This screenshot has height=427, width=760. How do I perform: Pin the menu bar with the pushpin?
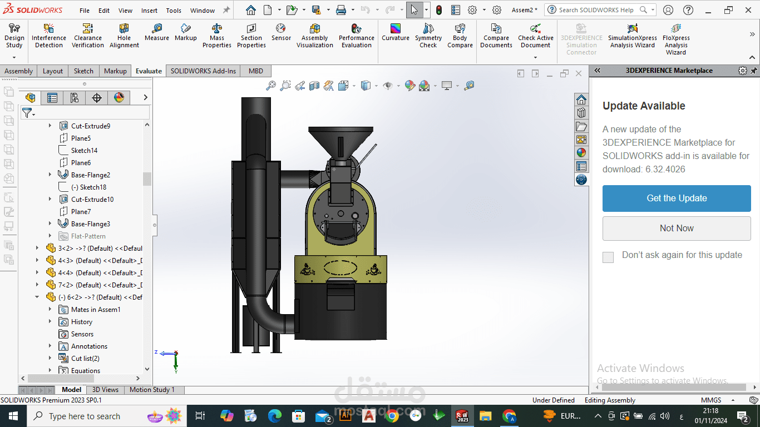226,10
